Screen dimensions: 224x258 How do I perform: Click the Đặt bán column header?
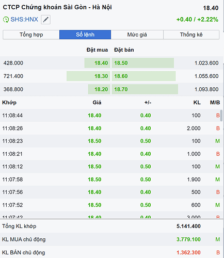(x=124, y=50)
